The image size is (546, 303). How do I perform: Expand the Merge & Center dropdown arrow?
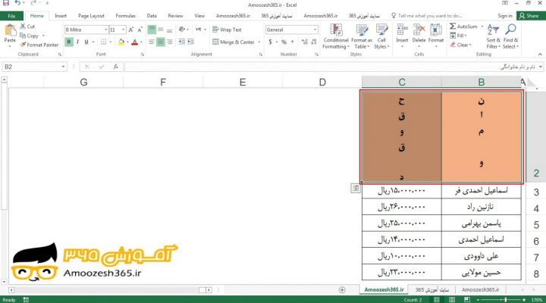(259, 42)
